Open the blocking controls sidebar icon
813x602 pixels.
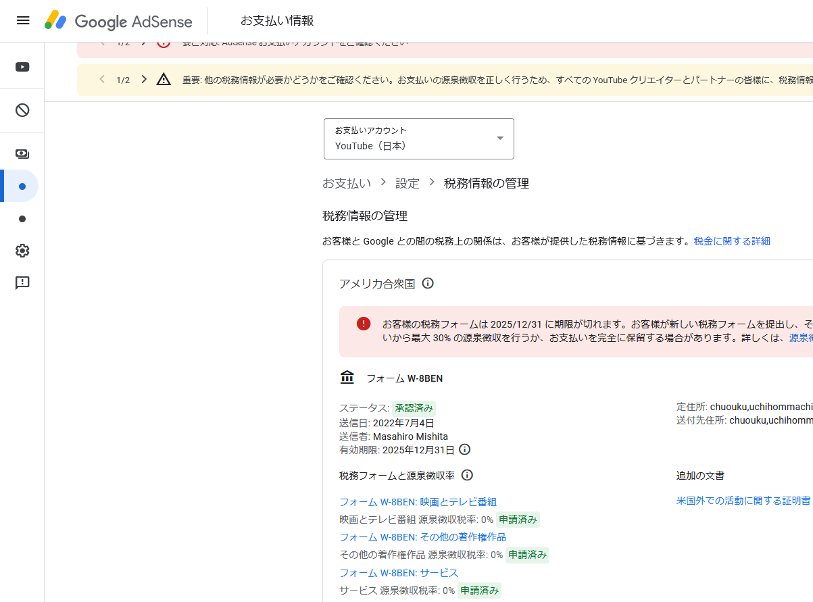pos(22,110)
